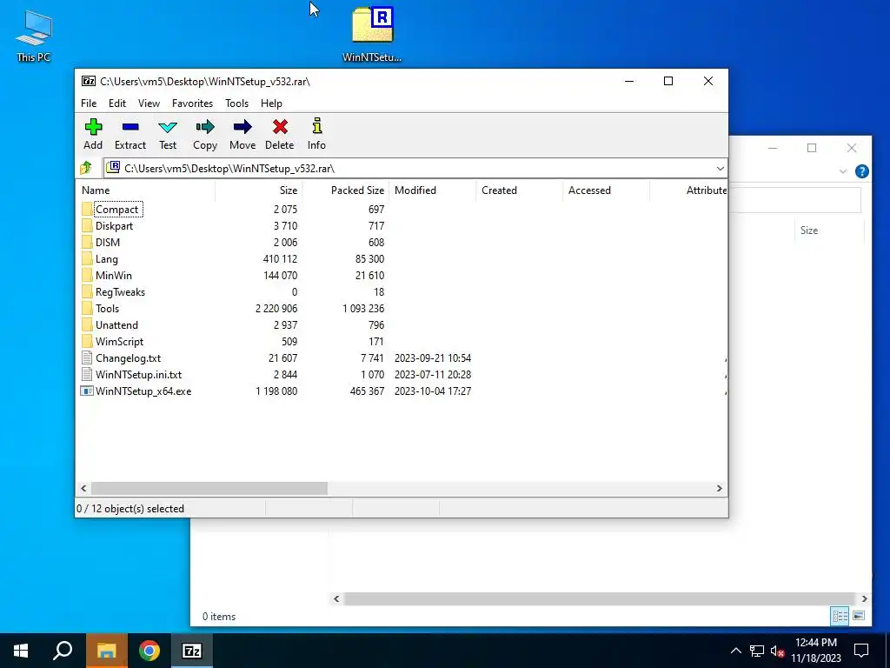Click 7-Zip taskbar button
890x668 pixels.
[192, 651]
